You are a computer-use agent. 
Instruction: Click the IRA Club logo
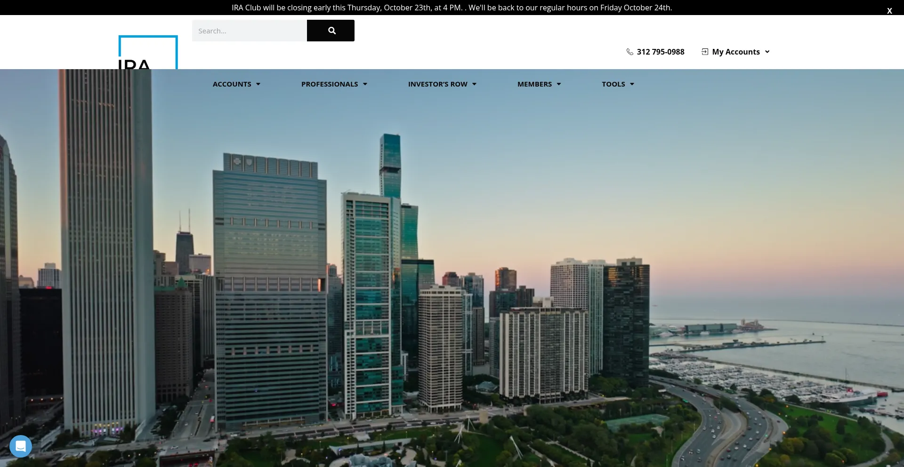pos(148,52)
